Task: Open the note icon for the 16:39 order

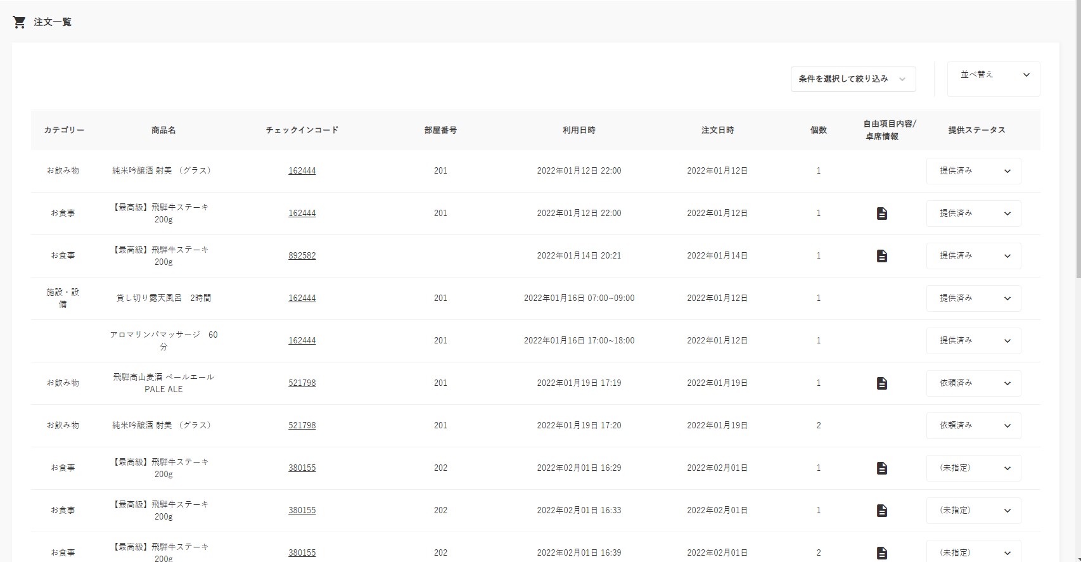Action: coord(881,552)
